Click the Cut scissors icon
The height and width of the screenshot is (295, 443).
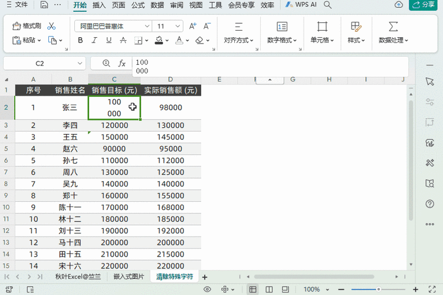coord(51,26)
